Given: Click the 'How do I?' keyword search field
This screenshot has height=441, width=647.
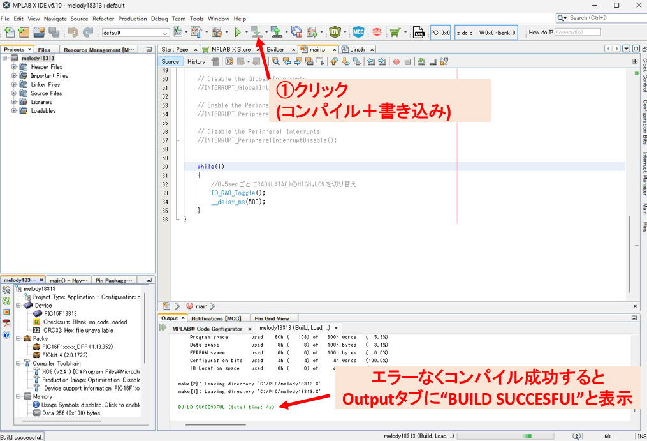Looking at the screenshot, I should [x=578, y=32].
